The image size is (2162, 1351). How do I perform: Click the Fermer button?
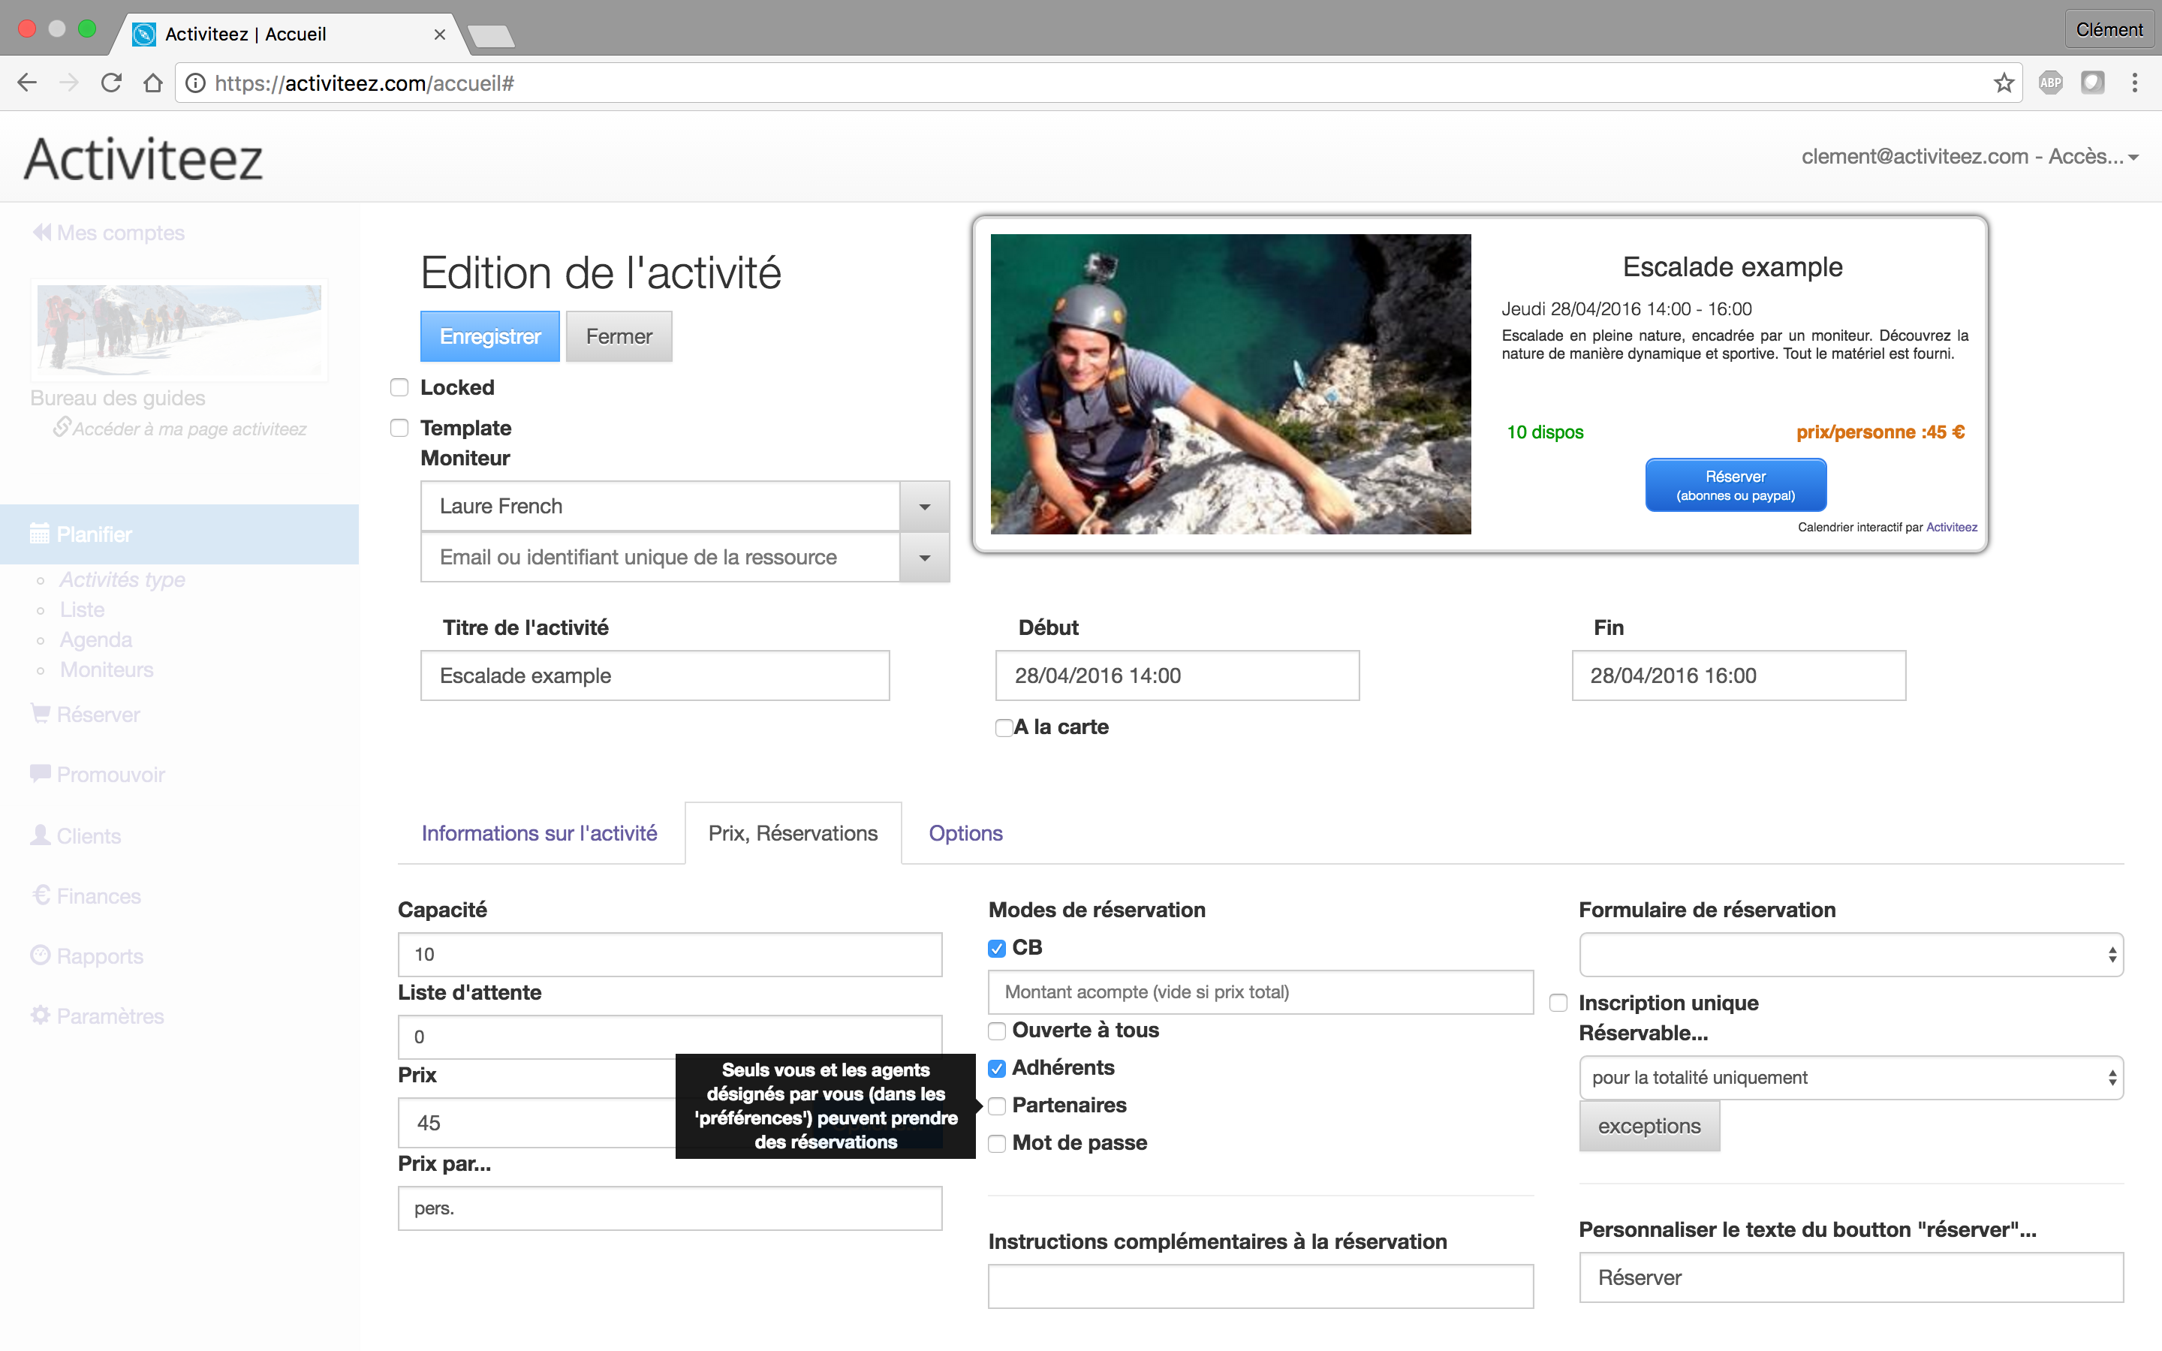point(619,337)
